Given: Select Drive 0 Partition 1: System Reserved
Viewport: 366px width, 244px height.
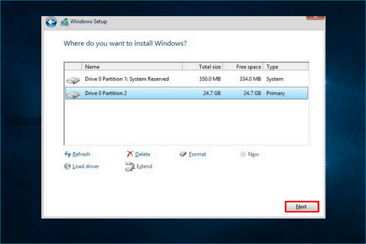Looking at the screenshot, I should [x=127, y=79].
